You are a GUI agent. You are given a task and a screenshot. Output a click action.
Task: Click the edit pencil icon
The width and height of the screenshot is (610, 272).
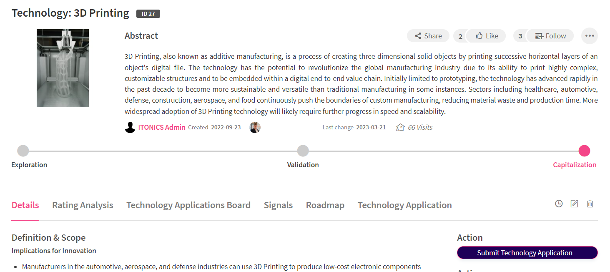click(574, 204)
